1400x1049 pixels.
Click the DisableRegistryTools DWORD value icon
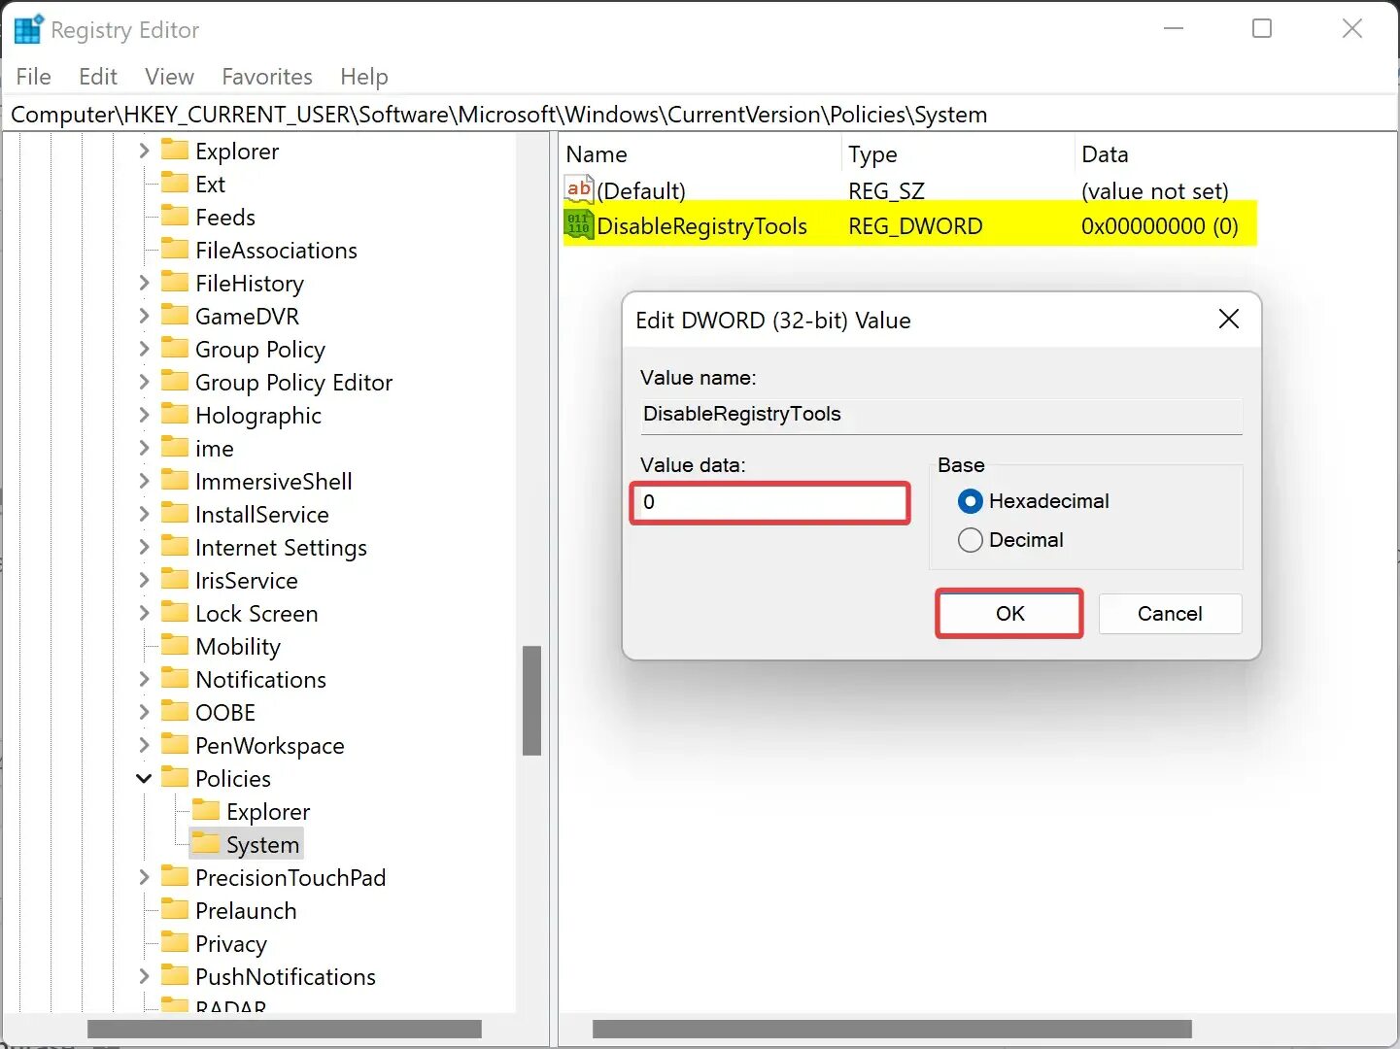coord(579,225)
